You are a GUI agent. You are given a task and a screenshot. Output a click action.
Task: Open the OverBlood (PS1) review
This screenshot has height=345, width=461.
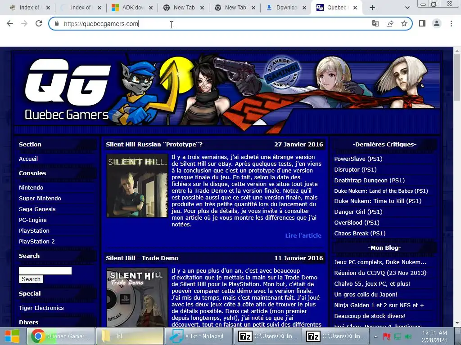(357, 222)
